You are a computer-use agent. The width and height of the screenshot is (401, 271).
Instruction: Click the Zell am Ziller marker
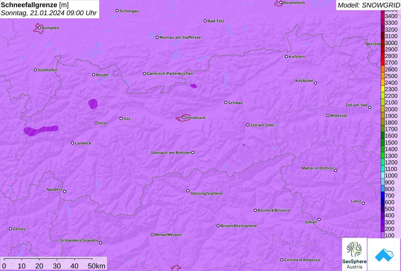(x=248, y=125)
